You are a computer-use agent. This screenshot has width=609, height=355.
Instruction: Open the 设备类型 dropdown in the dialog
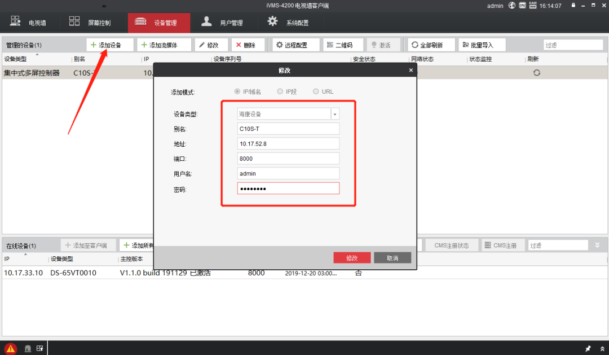click(x=335, y=113)
